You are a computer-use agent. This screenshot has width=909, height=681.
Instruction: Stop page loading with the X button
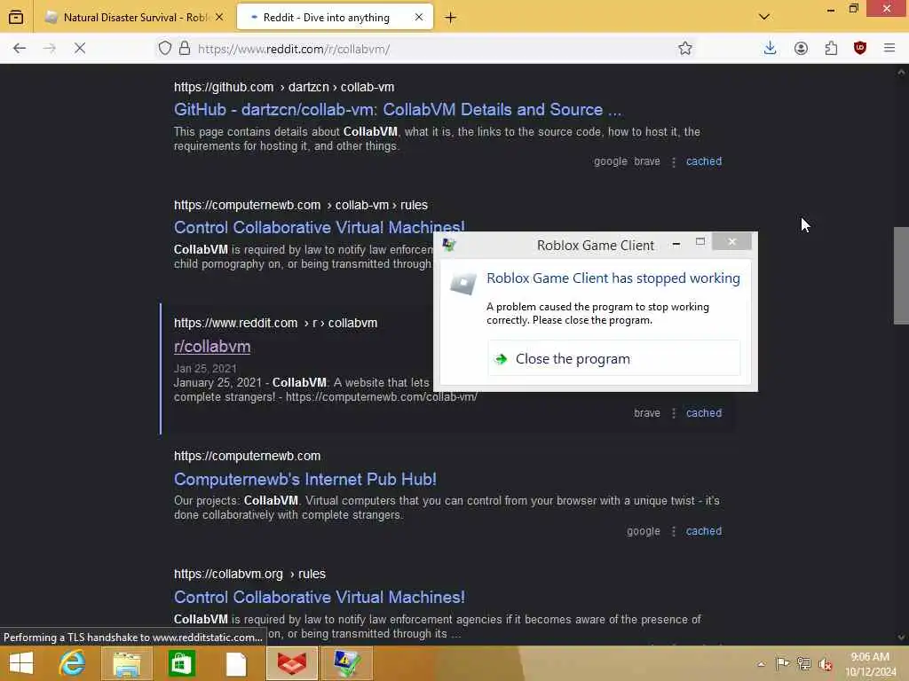click(x=80, y=48)
